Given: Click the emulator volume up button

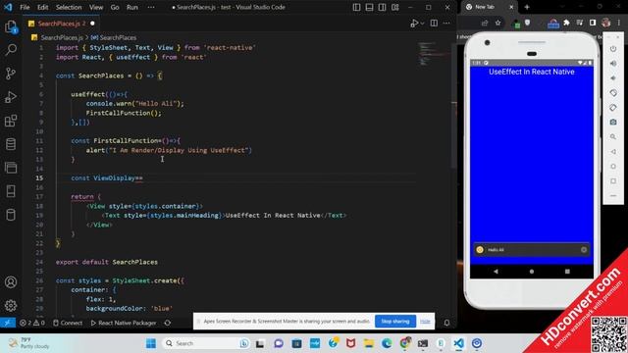Looking at the screenshot, I should click(613, 64).
